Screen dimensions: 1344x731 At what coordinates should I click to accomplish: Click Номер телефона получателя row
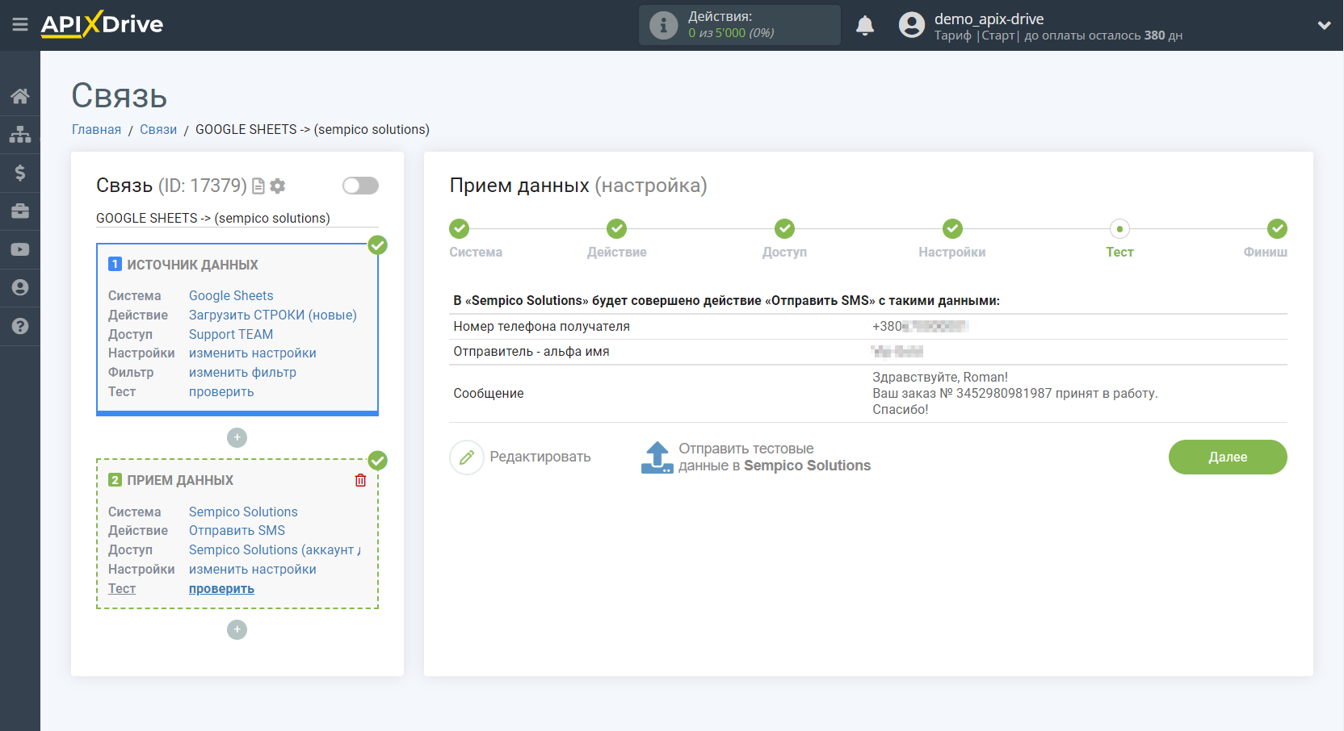[868, 327]
